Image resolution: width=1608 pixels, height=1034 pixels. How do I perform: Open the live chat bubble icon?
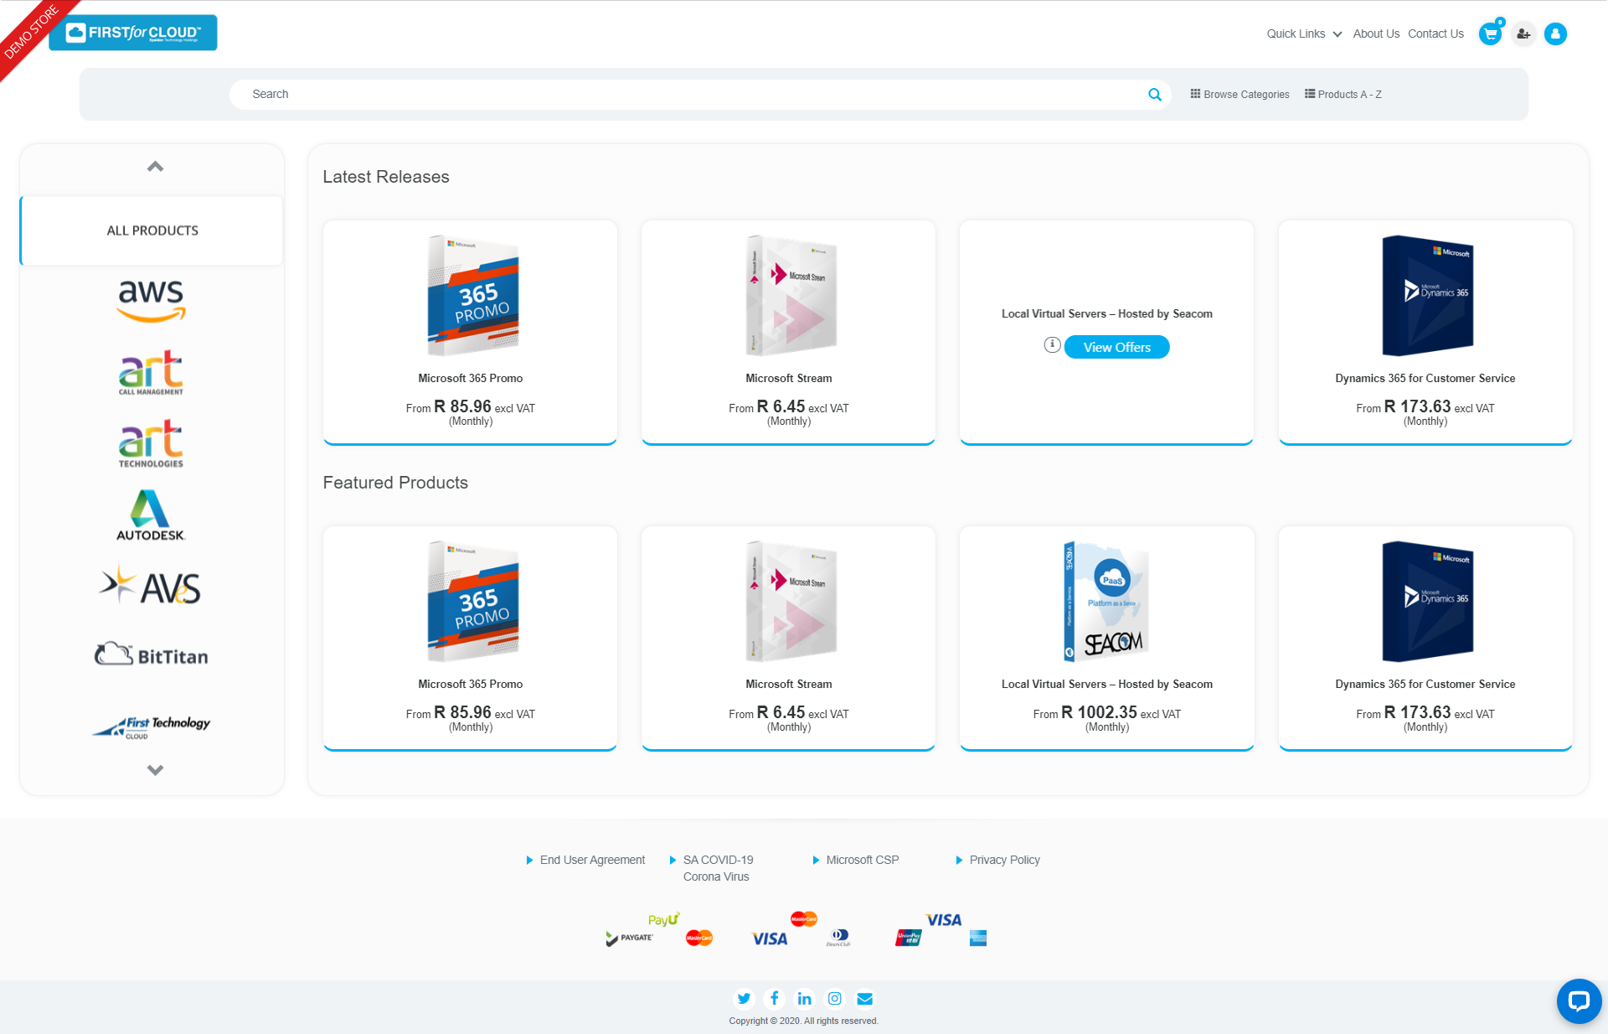[x=1579, y=1000]
